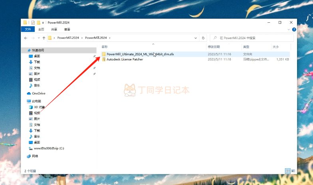
Task: Open 桌面 under This PC
Action: [37, 142]
